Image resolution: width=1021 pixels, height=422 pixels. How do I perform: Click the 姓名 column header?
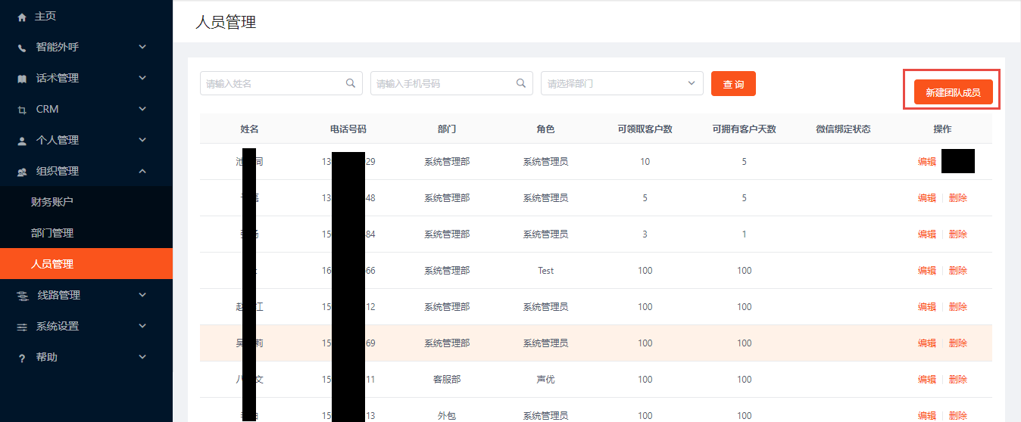coord(250,129)
